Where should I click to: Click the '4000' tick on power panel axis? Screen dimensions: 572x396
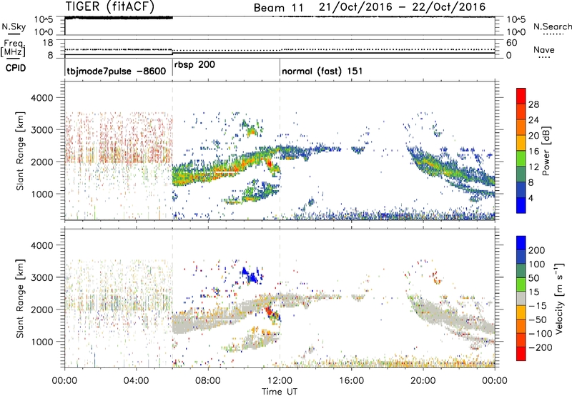pos(42,98)
